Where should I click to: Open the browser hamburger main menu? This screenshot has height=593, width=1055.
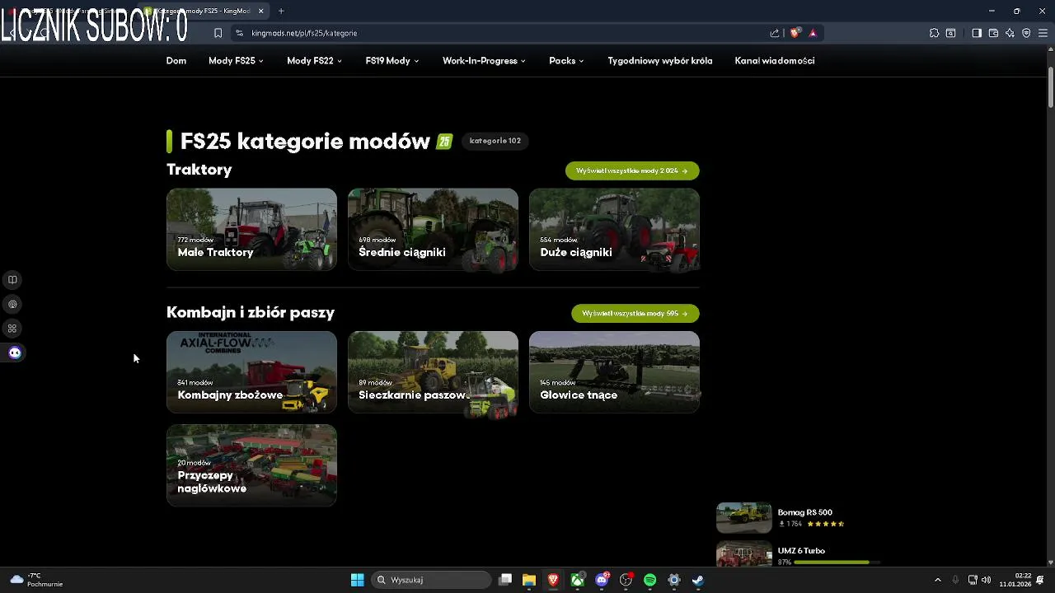pos(1043,33)
